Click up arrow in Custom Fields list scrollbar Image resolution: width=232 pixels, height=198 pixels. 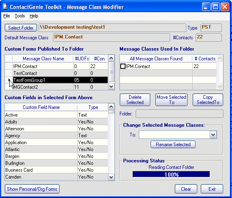[111, 107]
